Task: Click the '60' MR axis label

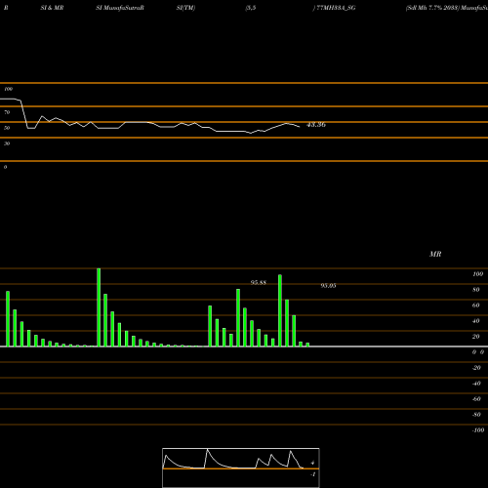Action: 475,305
